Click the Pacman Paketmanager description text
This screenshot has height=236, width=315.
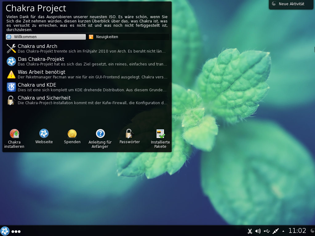point(92,77)
